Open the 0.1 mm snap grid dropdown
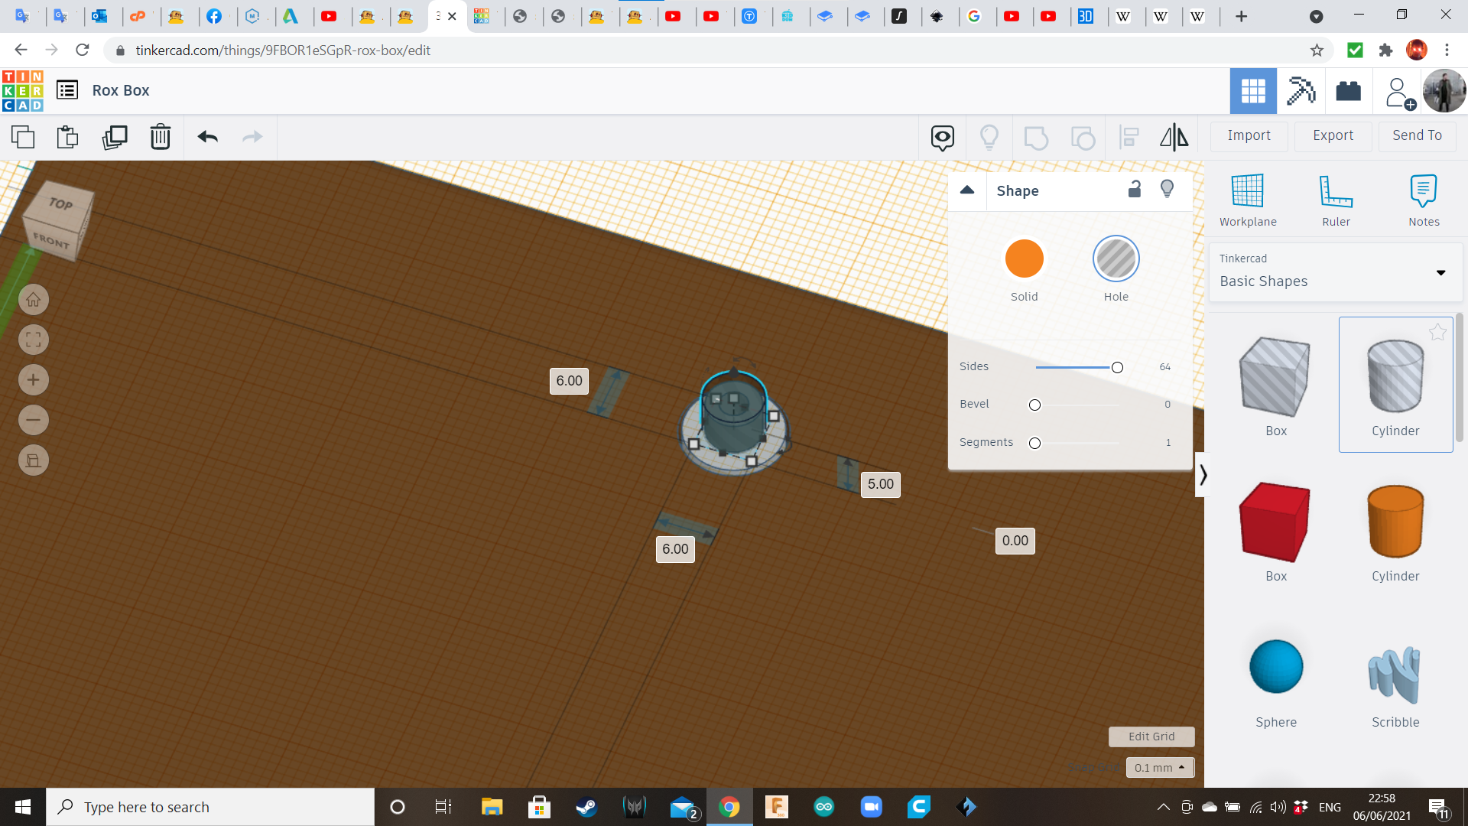The width and height of the screenshot is (1468, 826). click(1159, 767)
